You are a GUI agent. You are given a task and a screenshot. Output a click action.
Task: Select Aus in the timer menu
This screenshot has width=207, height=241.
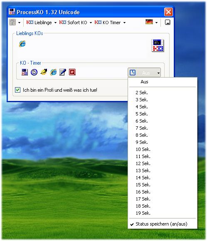163,82
